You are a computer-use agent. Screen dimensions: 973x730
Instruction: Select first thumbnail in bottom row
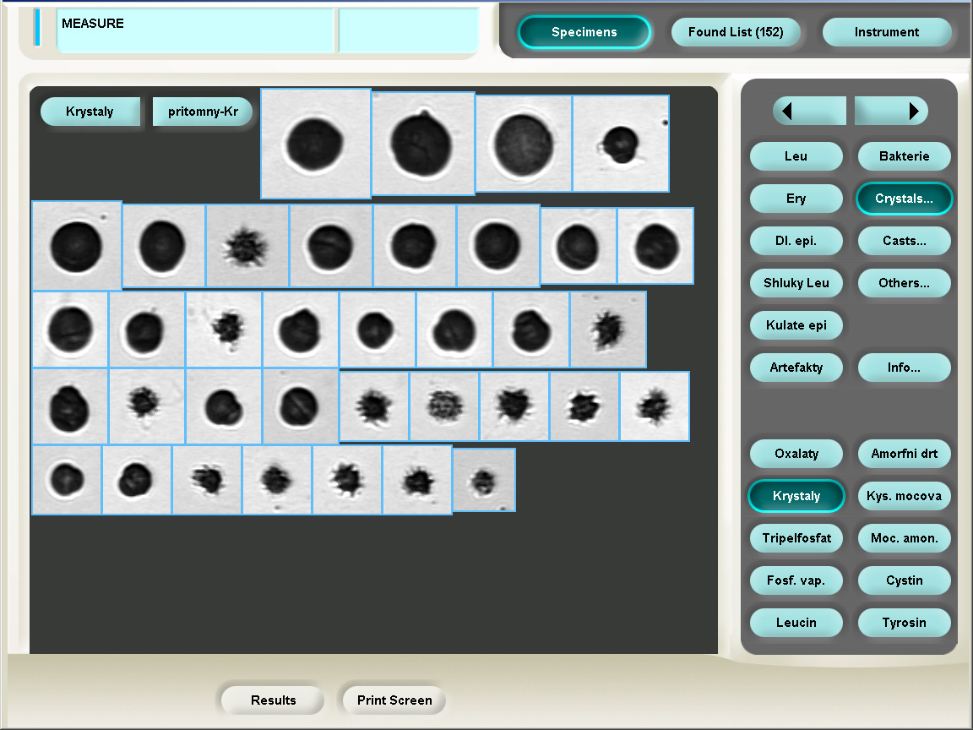coord(67,480)
